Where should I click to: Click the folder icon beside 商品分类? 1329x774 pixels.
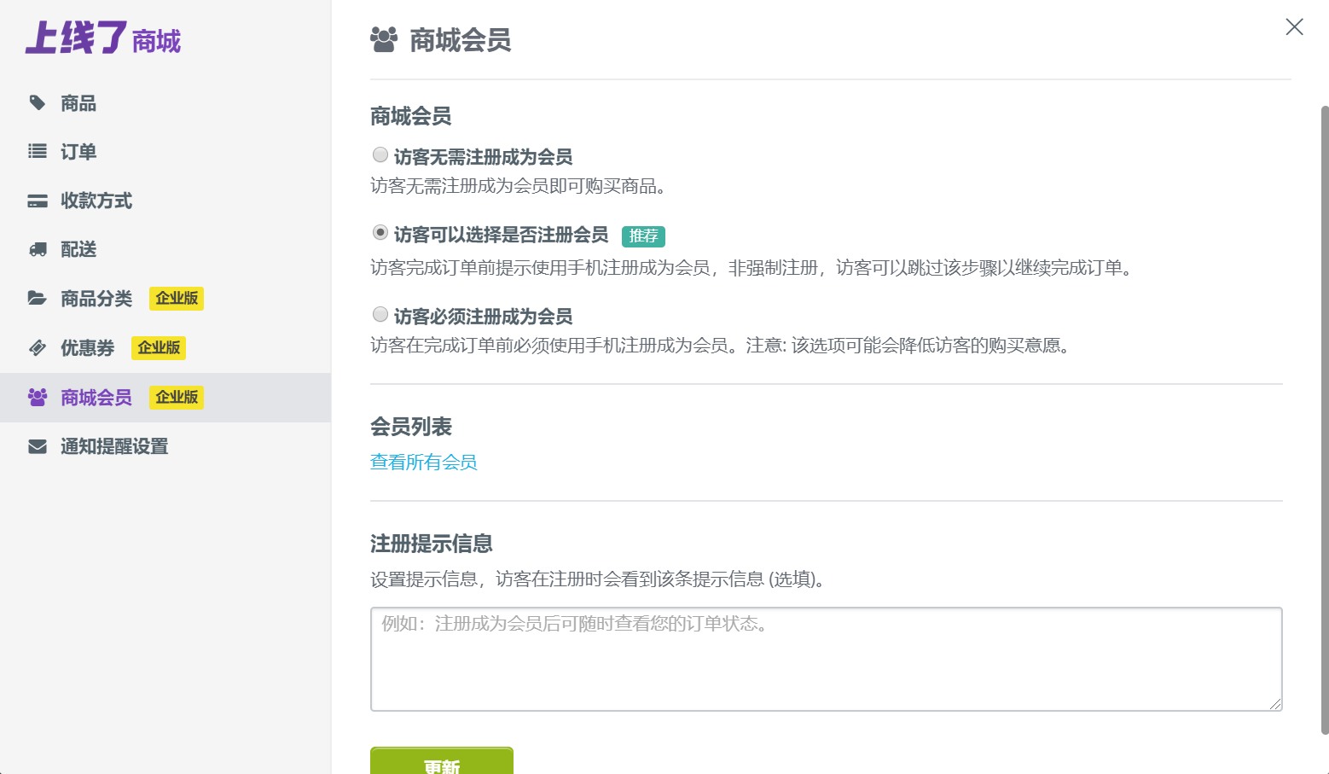(x=37, y=298)
